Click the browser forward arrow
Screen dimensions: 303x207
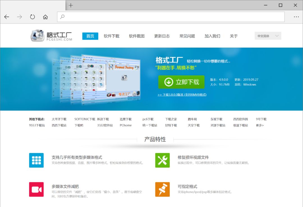coord(20,17)
